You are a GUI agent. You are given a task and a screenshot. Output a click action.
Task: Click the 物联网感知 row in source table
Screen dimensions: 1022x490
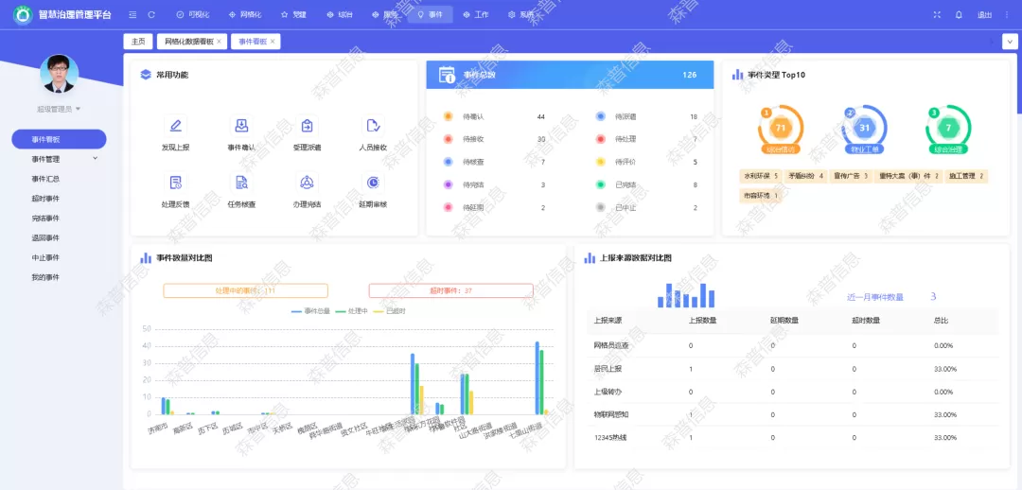coord(793,414)
